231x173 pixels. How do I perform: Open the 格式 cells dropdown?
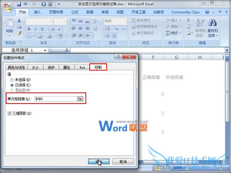coord(173,33)
